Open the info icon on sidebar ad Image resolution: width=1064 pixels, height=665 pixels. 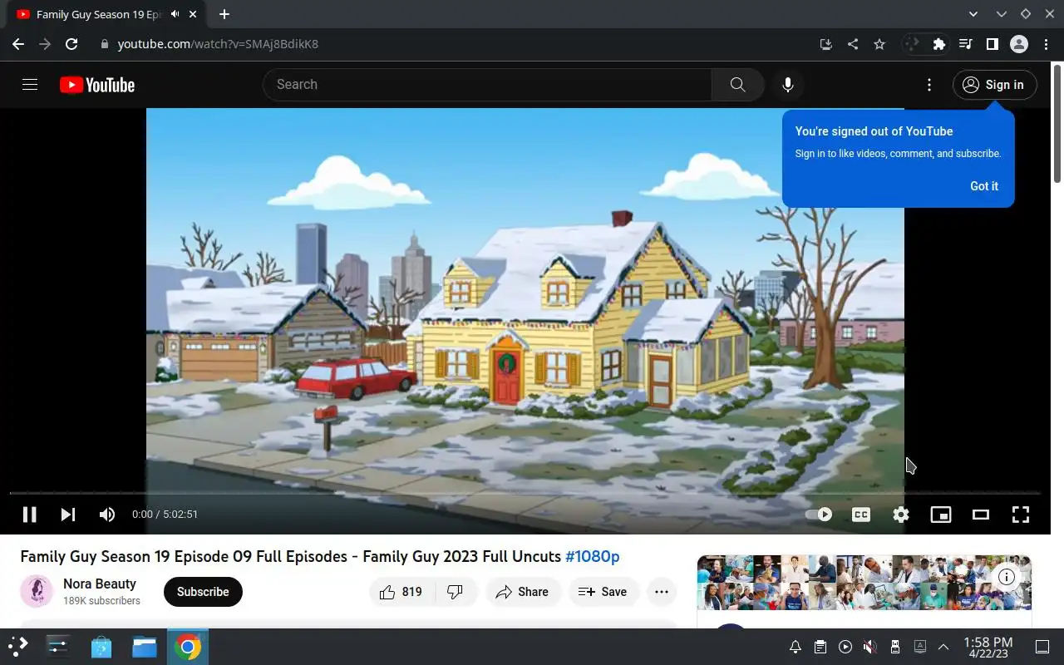click(x=1006, y=577)
